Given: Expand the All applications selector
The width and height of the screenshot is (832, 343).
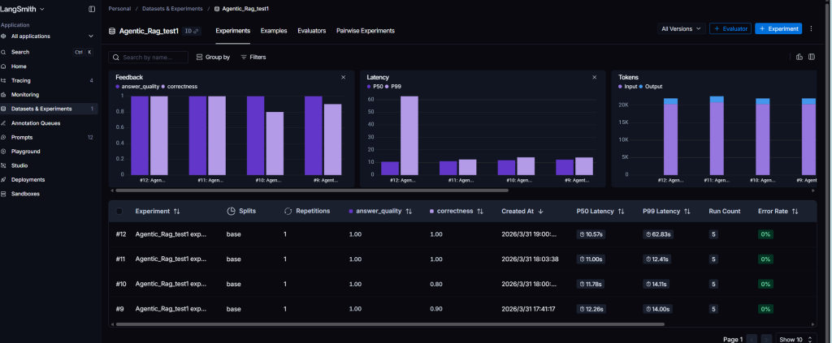Looking at the screenshot, I should [48, 36].
